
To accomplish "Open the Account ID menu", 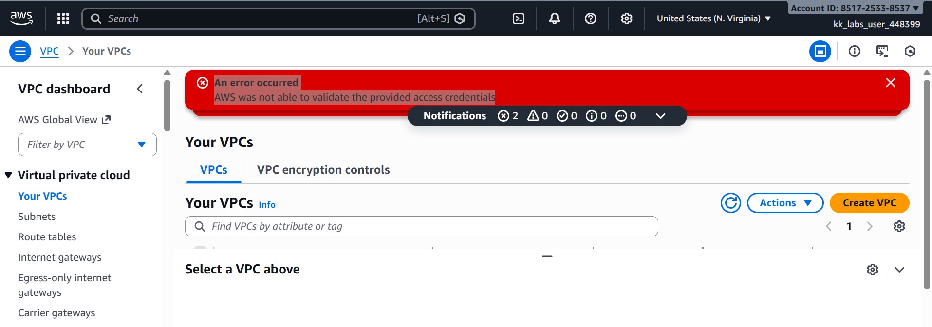I will [x=855, y=8].
